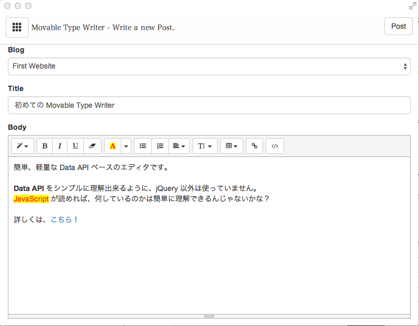The height and width of the screenshot is (326, 419).
Task: Toggle bold formatting
Action: pos(44,146)
